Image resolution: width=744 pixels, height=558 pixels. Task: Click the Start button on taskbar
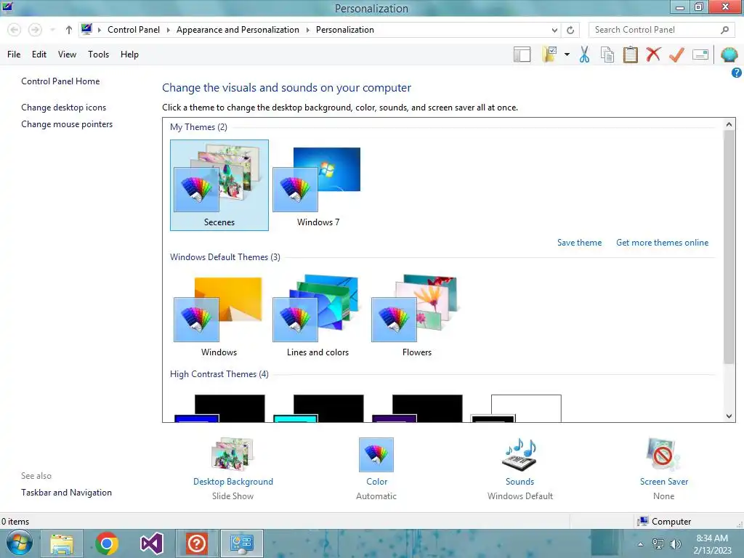coord(19,543)
